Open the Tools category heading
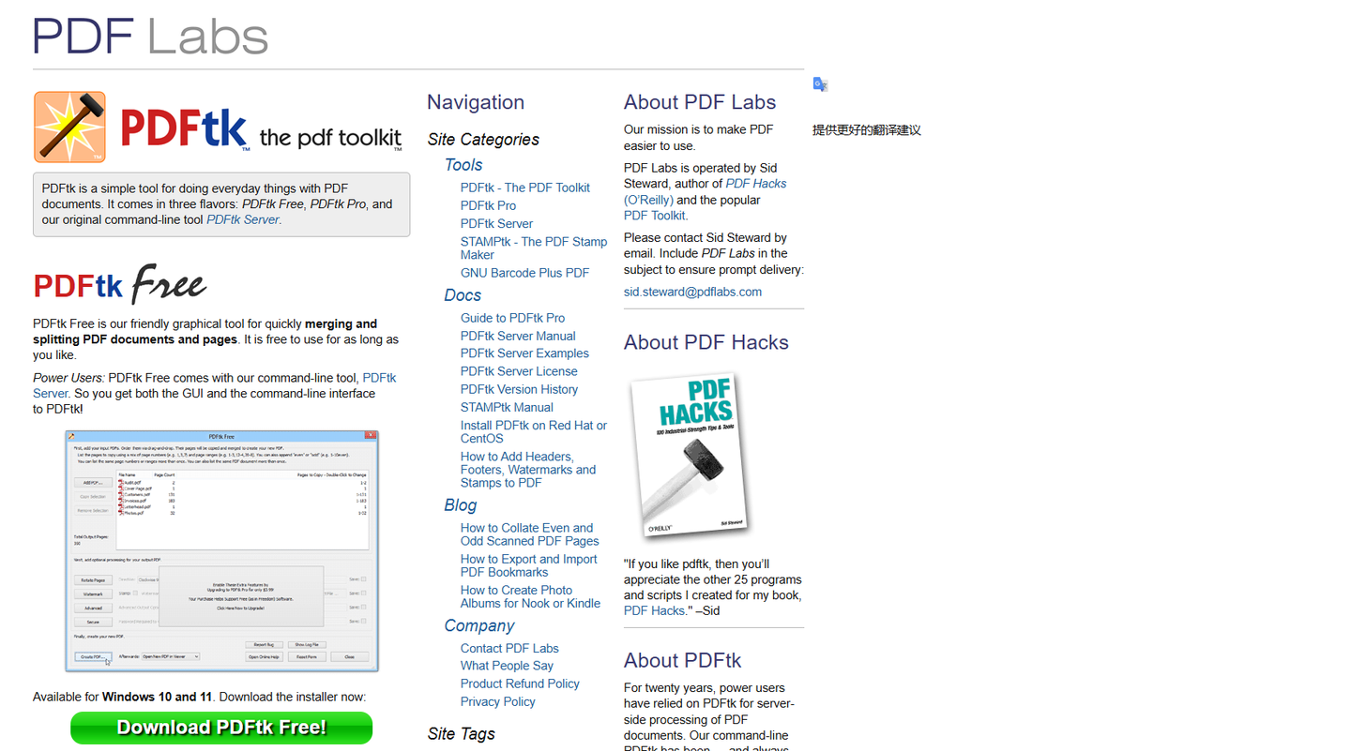This screenshot has height=751, width=1351. (x=463, y=165)
